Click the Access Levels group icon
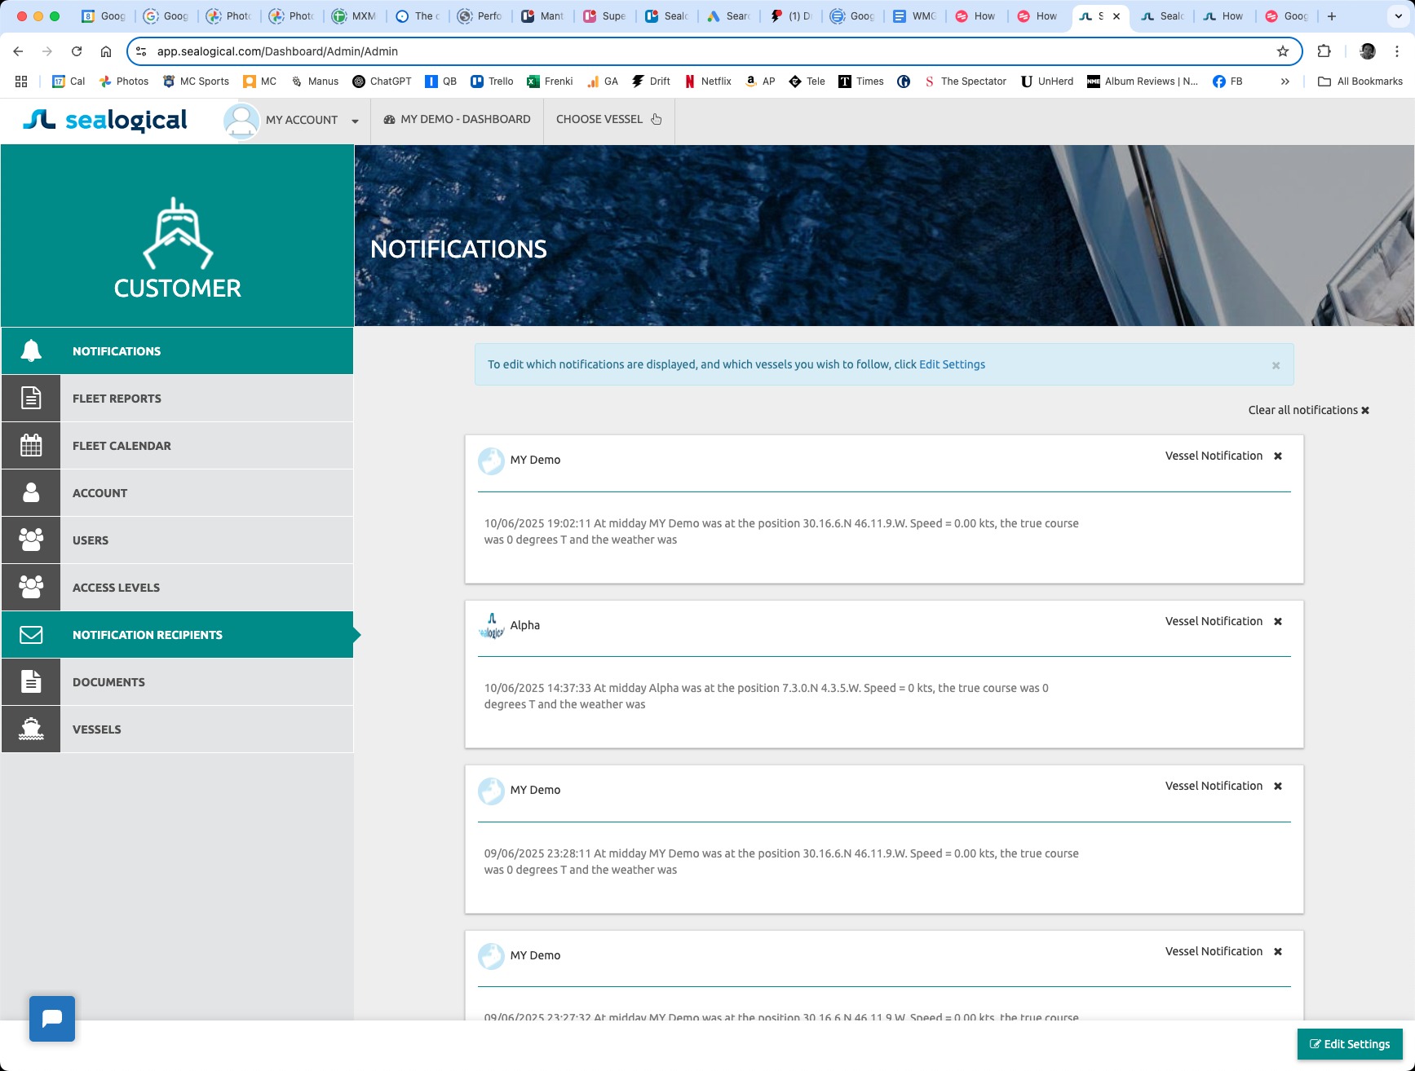This screenshot has width=1415, height=1071. click(31, 588)
